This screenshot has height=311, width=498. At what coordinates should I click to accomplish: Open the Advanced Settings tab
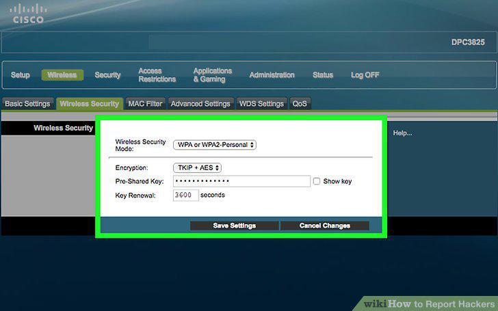tap(200, 104)
